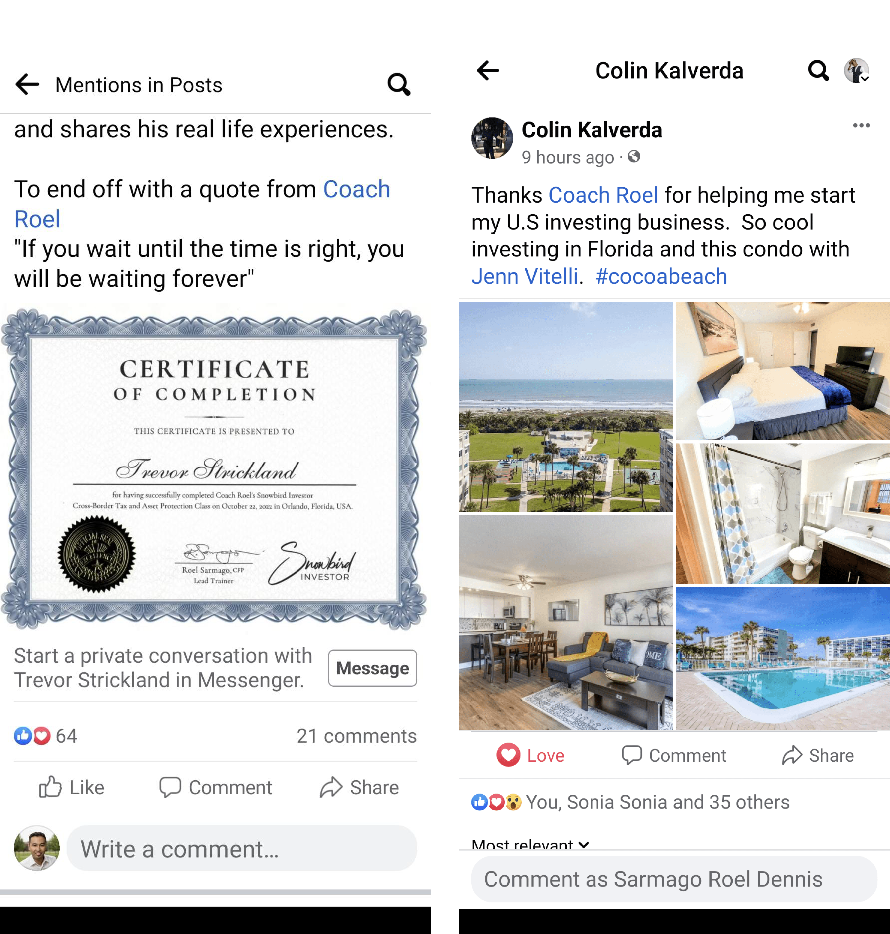Comment on Colin Kalverda's condo post
The image size is (890, 934).
[x=674, y=755]
